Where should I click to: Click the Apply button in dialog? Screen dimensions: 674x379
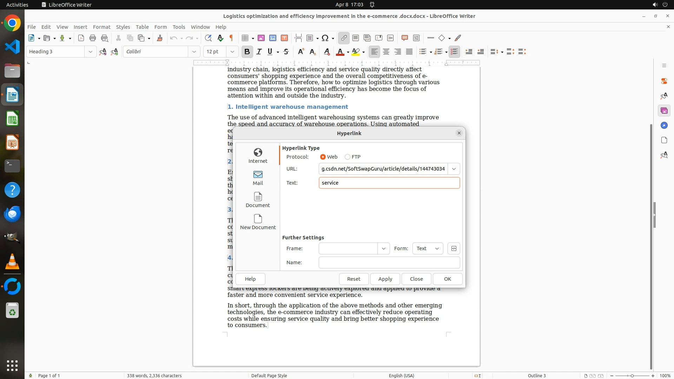click(385, 279)
